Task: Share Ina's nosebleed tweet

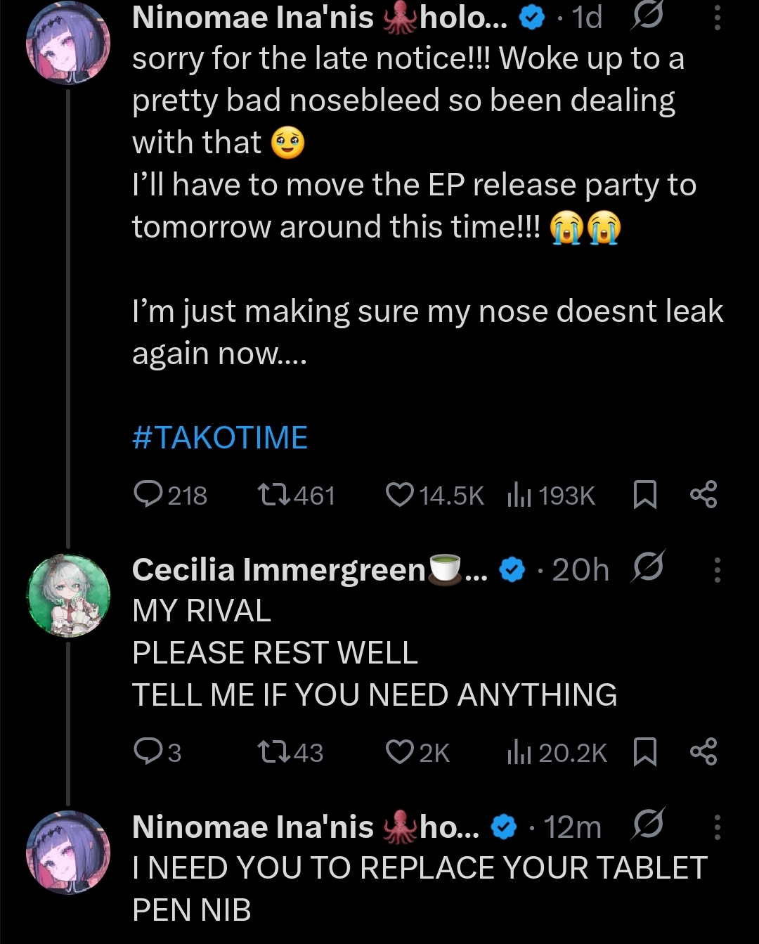Action: (703, 495)
